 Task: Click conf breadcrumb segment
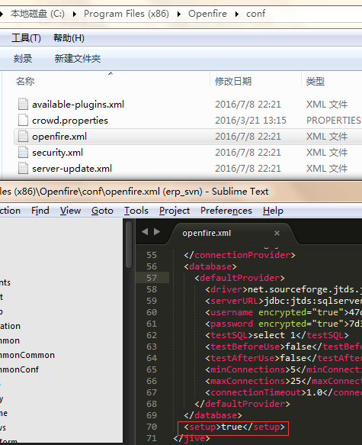tap(255, 14)
